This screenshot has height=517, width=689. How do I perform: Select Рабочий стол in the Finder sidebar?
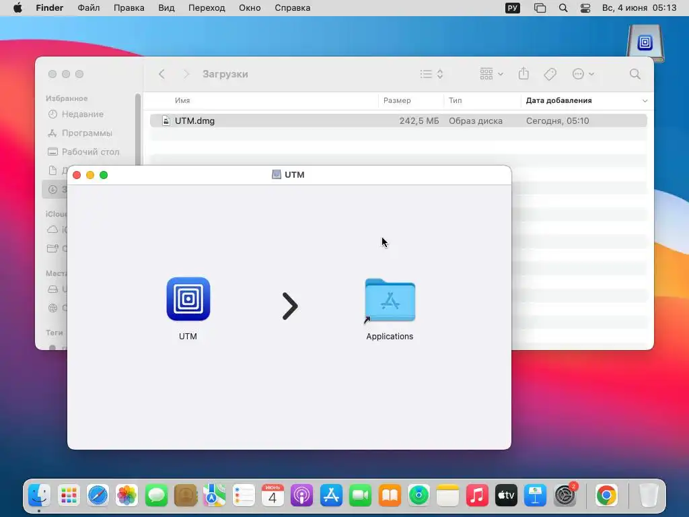90,151
